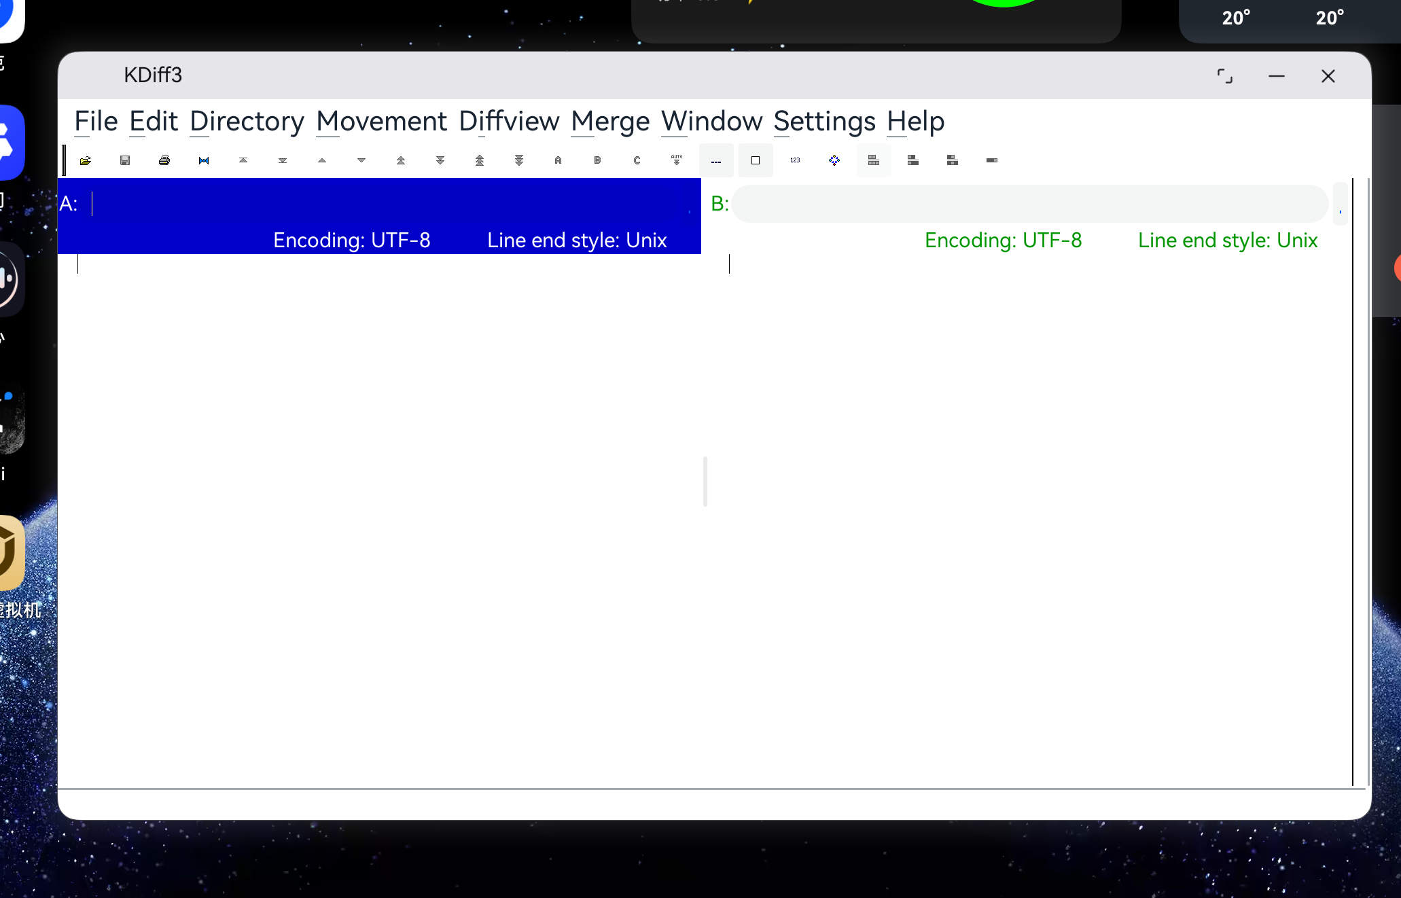Go to next unsolved conflict triple down arrow

point(519,160)
